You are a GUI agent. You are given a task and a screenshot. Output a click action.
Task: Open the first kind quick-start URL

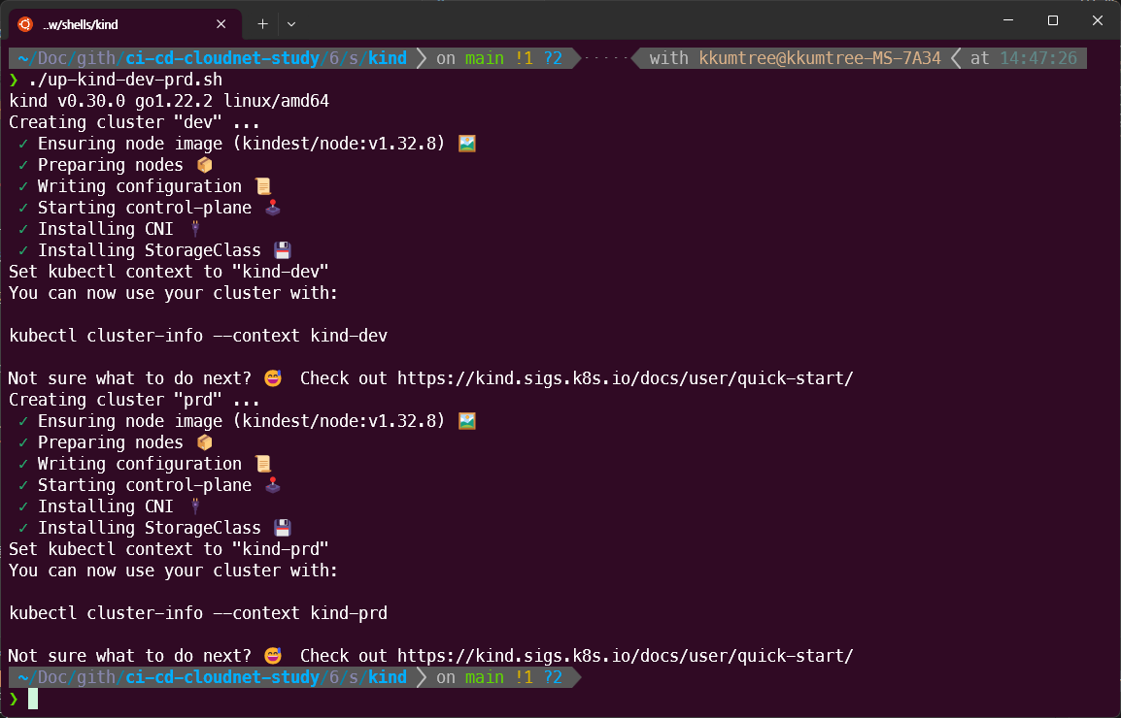(626, 378)
